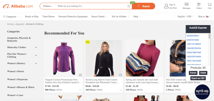Screen dimensions: 214x101
Task: Play video on purple softshell jacket
Action: (x=80, y=75)
